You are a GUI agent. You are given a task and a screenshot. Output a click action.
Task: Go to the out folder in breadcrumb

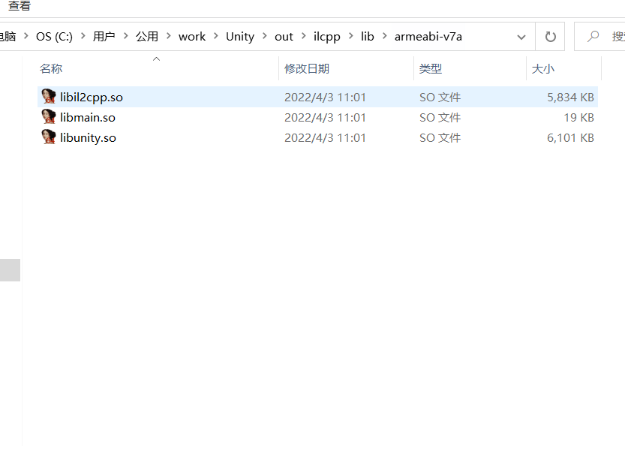click(284, 37)
